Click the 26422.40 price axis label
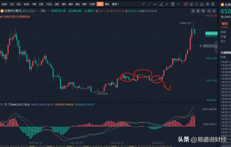Viewport: 231px width, 147px height. (x=211, y=80)
